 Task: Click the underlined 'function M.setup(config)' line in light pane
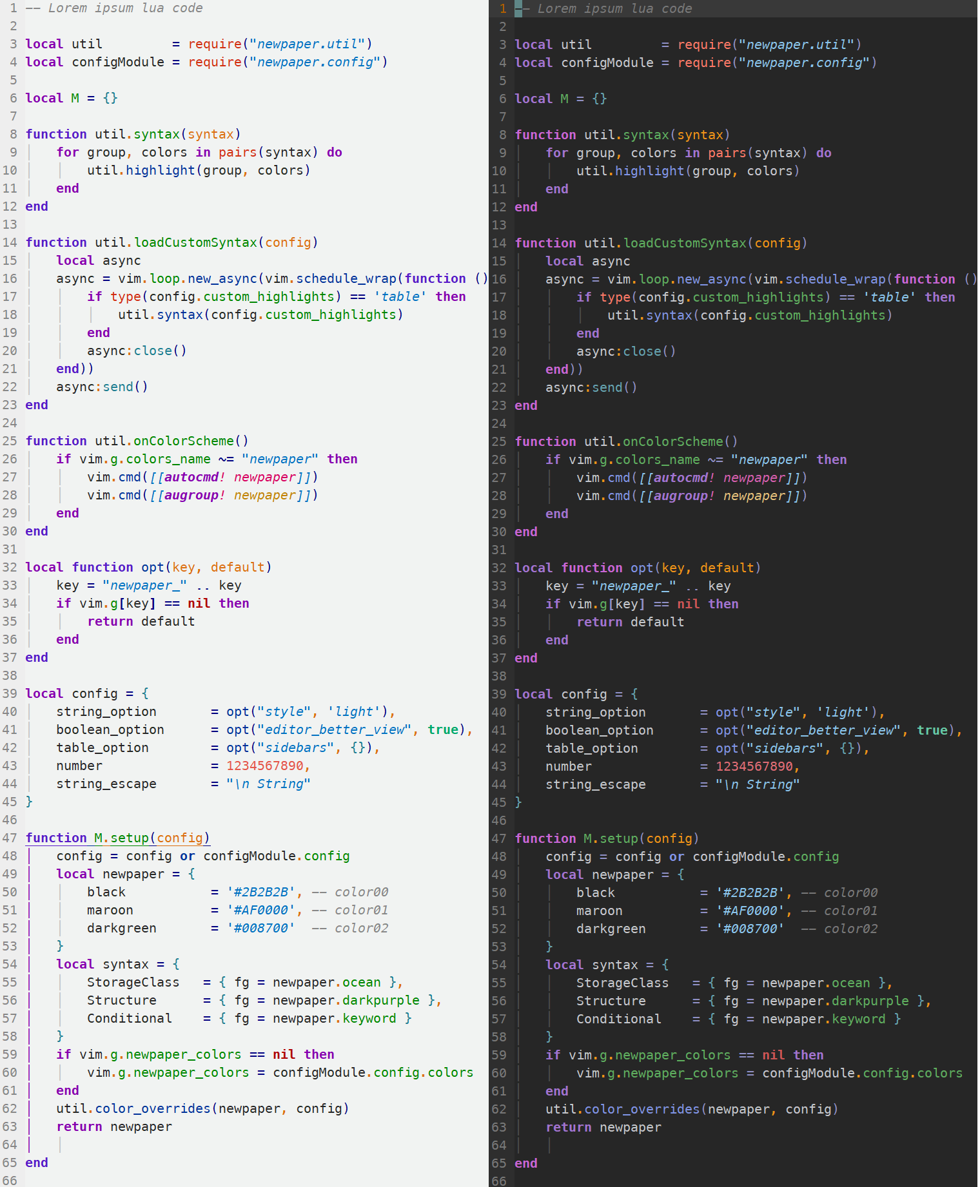pos(118,838)
